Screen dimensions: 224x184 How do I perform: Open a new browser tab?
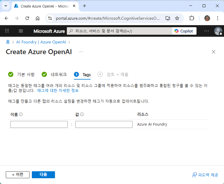tap(85, 6)
